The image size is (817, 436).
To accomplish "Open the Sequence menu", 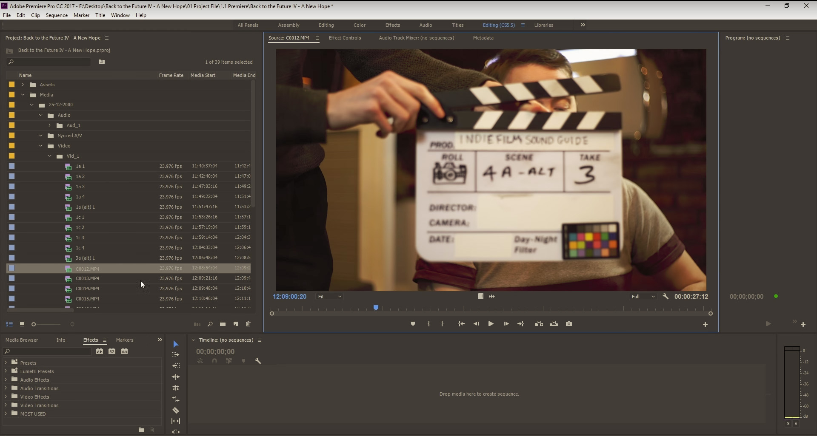I will pos(57,15).
